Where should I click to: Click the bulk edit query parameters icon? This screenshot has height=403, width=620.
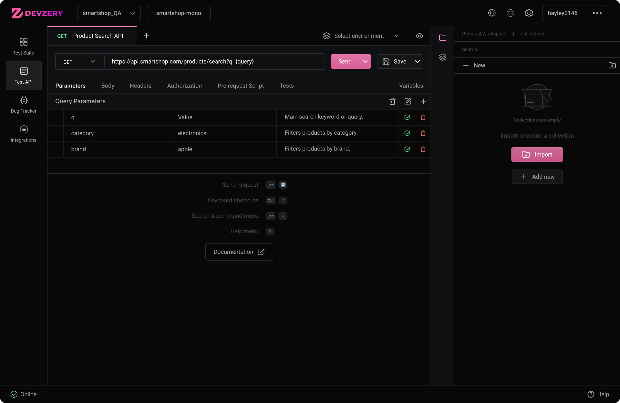point(408,101)
